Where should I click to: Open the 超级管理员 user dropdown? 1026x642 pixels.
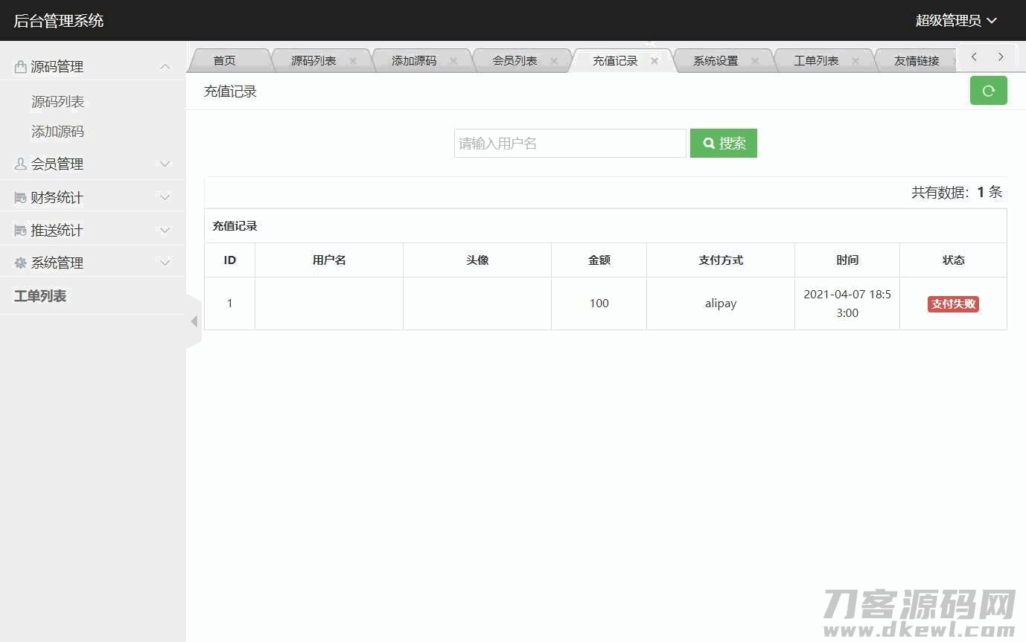point(955,21)
